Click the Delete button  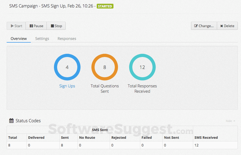pos(227,26)
